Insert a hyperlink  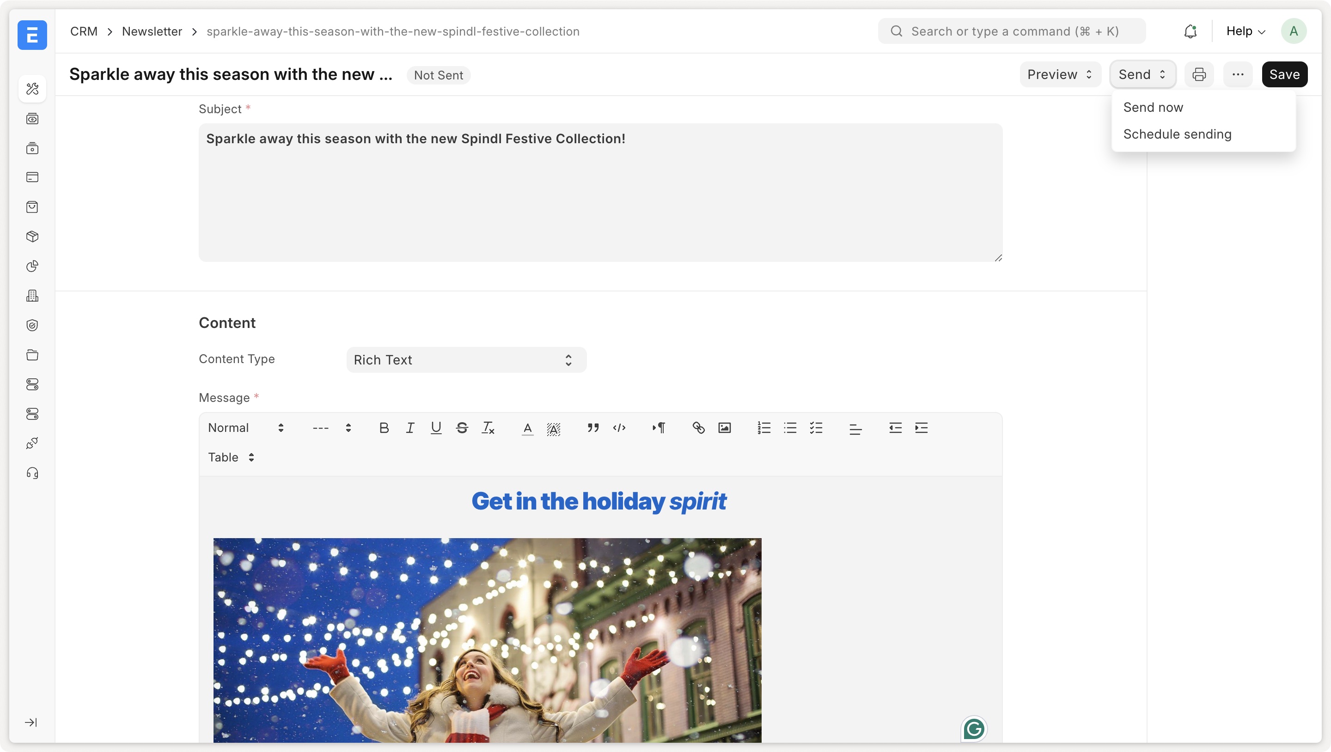coord(699,428)
